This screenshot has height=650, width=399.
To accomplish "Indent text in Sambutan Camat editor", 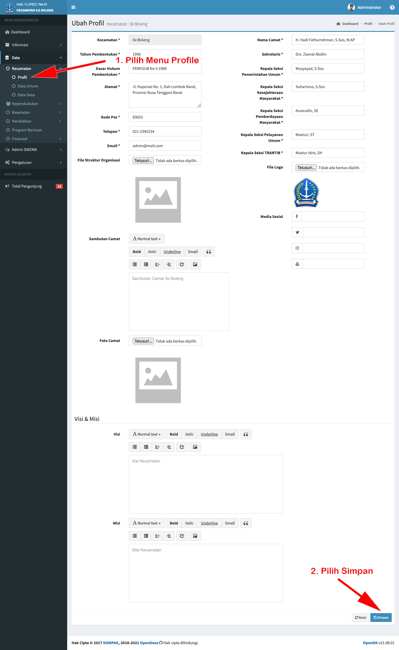I will (169, 264).
